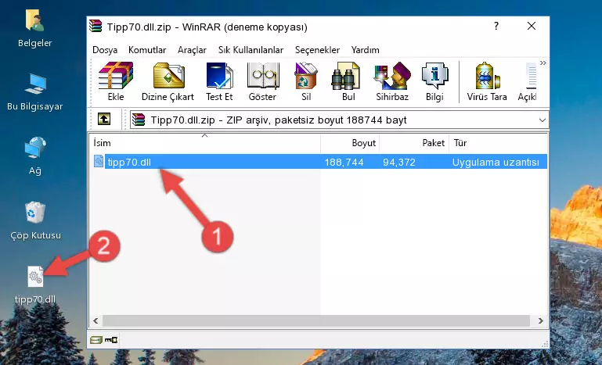Click horizontal scrollbar right arrow
602x365 pixels.
pyautogui.click(x=541, y=320)
